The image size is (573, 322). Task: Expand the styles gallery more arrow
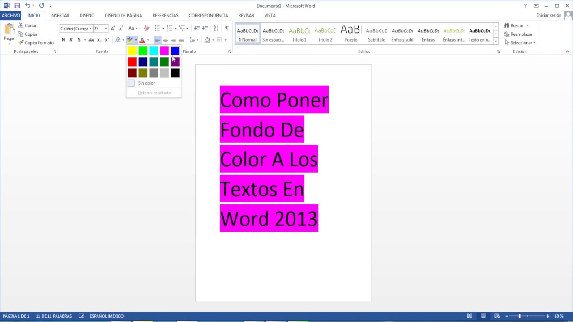coord(496,41)
